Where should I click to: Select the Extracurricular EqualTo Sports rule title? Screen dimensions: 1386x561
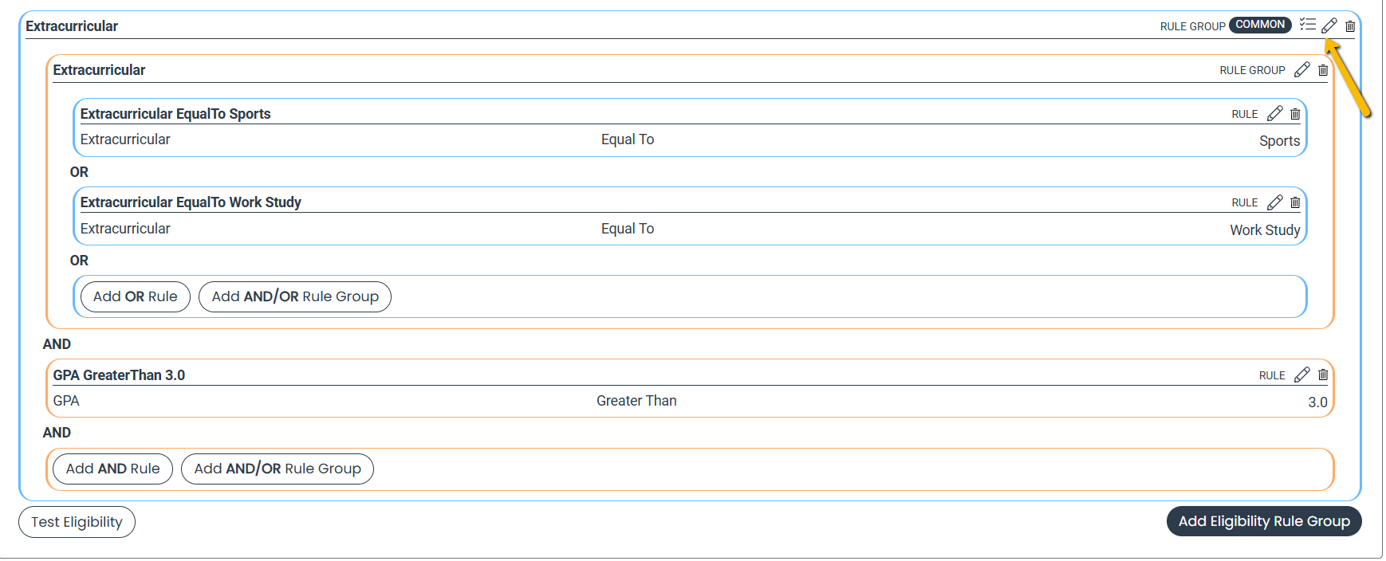175,114
